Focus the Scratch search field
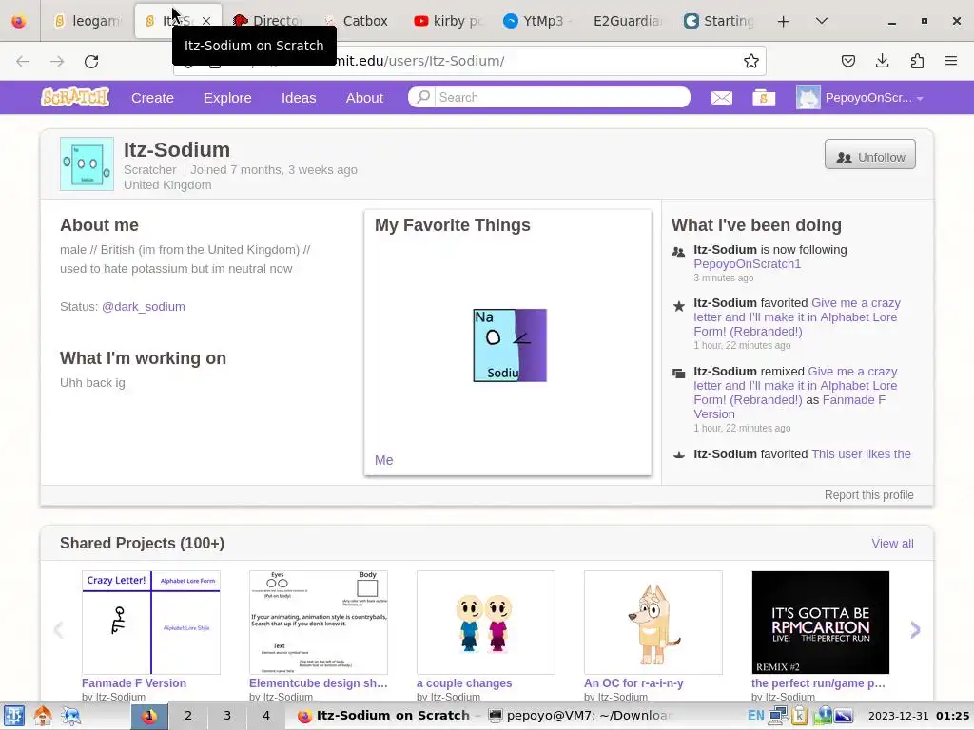 [x=561, y=98]
